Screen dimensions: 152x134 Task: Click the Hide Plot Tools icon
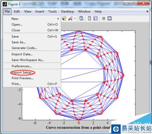click(104, 18)
